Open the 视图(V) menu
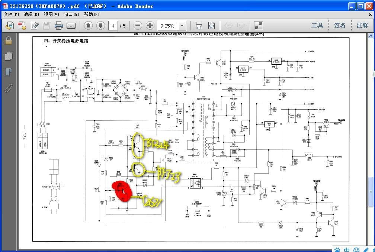Screen dimensions: 375x252 [x=51, y=14]
